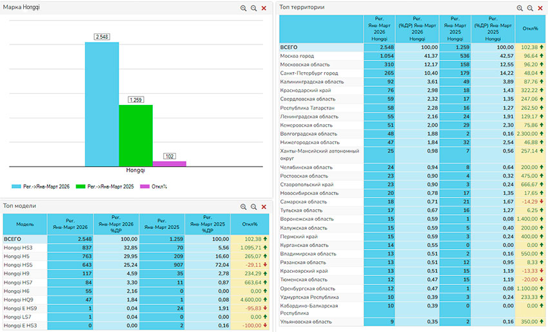Close the Топ территории panel
This screenshot has width=548, height=332.
(x=540, y=8)
